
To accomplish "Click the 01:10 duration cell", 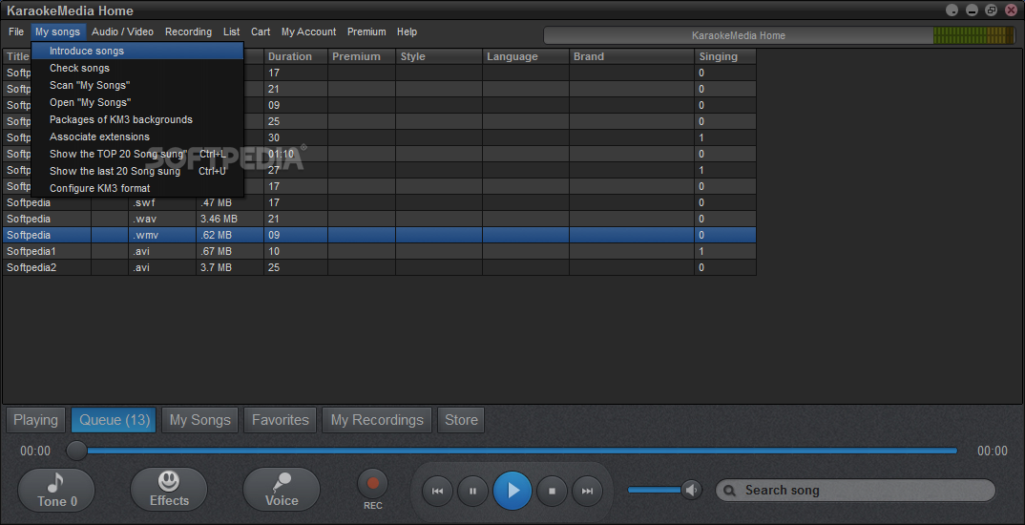I will coord(296,155).
